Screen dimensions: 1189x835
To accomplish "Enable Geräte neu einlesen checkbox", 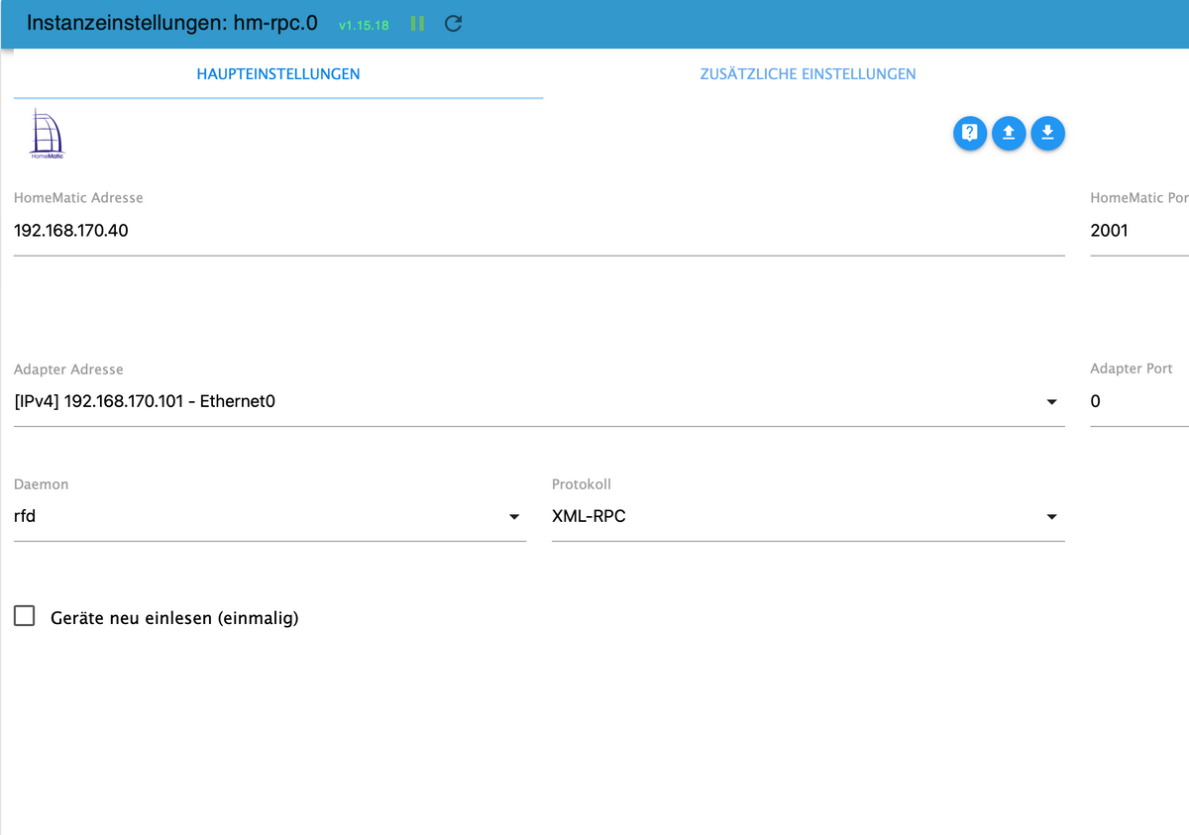I will (x=25, y=616).
